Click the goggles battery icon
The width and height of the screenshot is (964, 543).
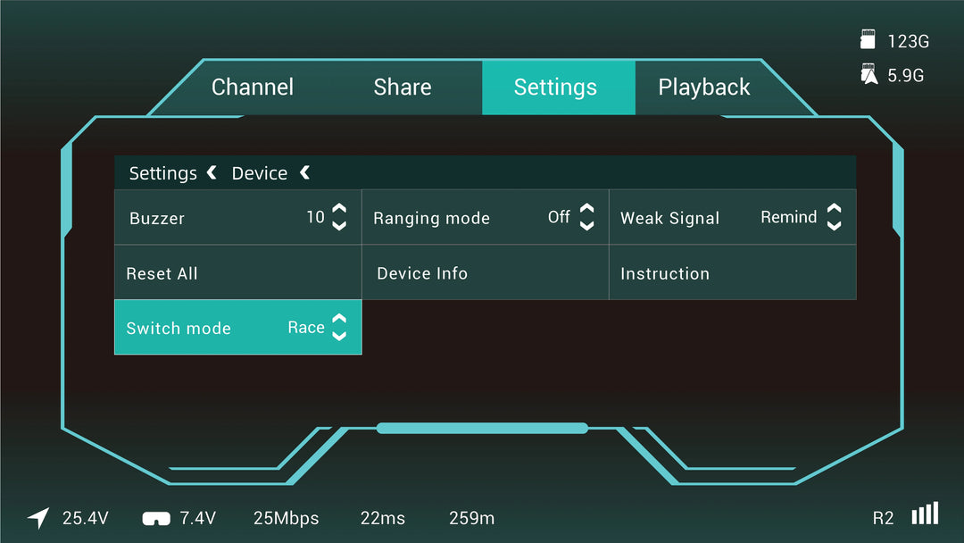(156, 518)
